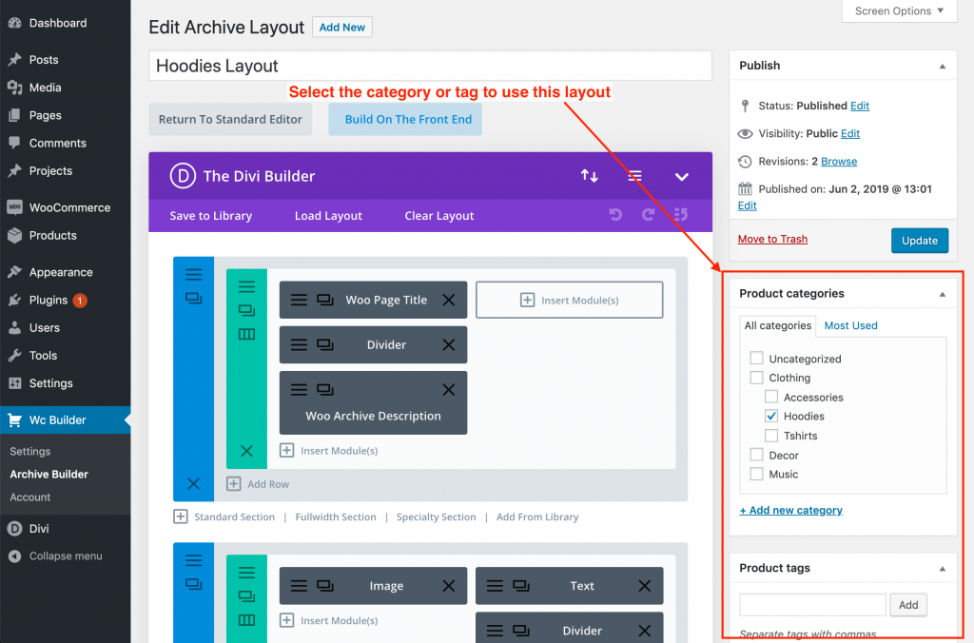974x643 pixels.
Task: Click Save to Library
Action: tap(210, 216)
